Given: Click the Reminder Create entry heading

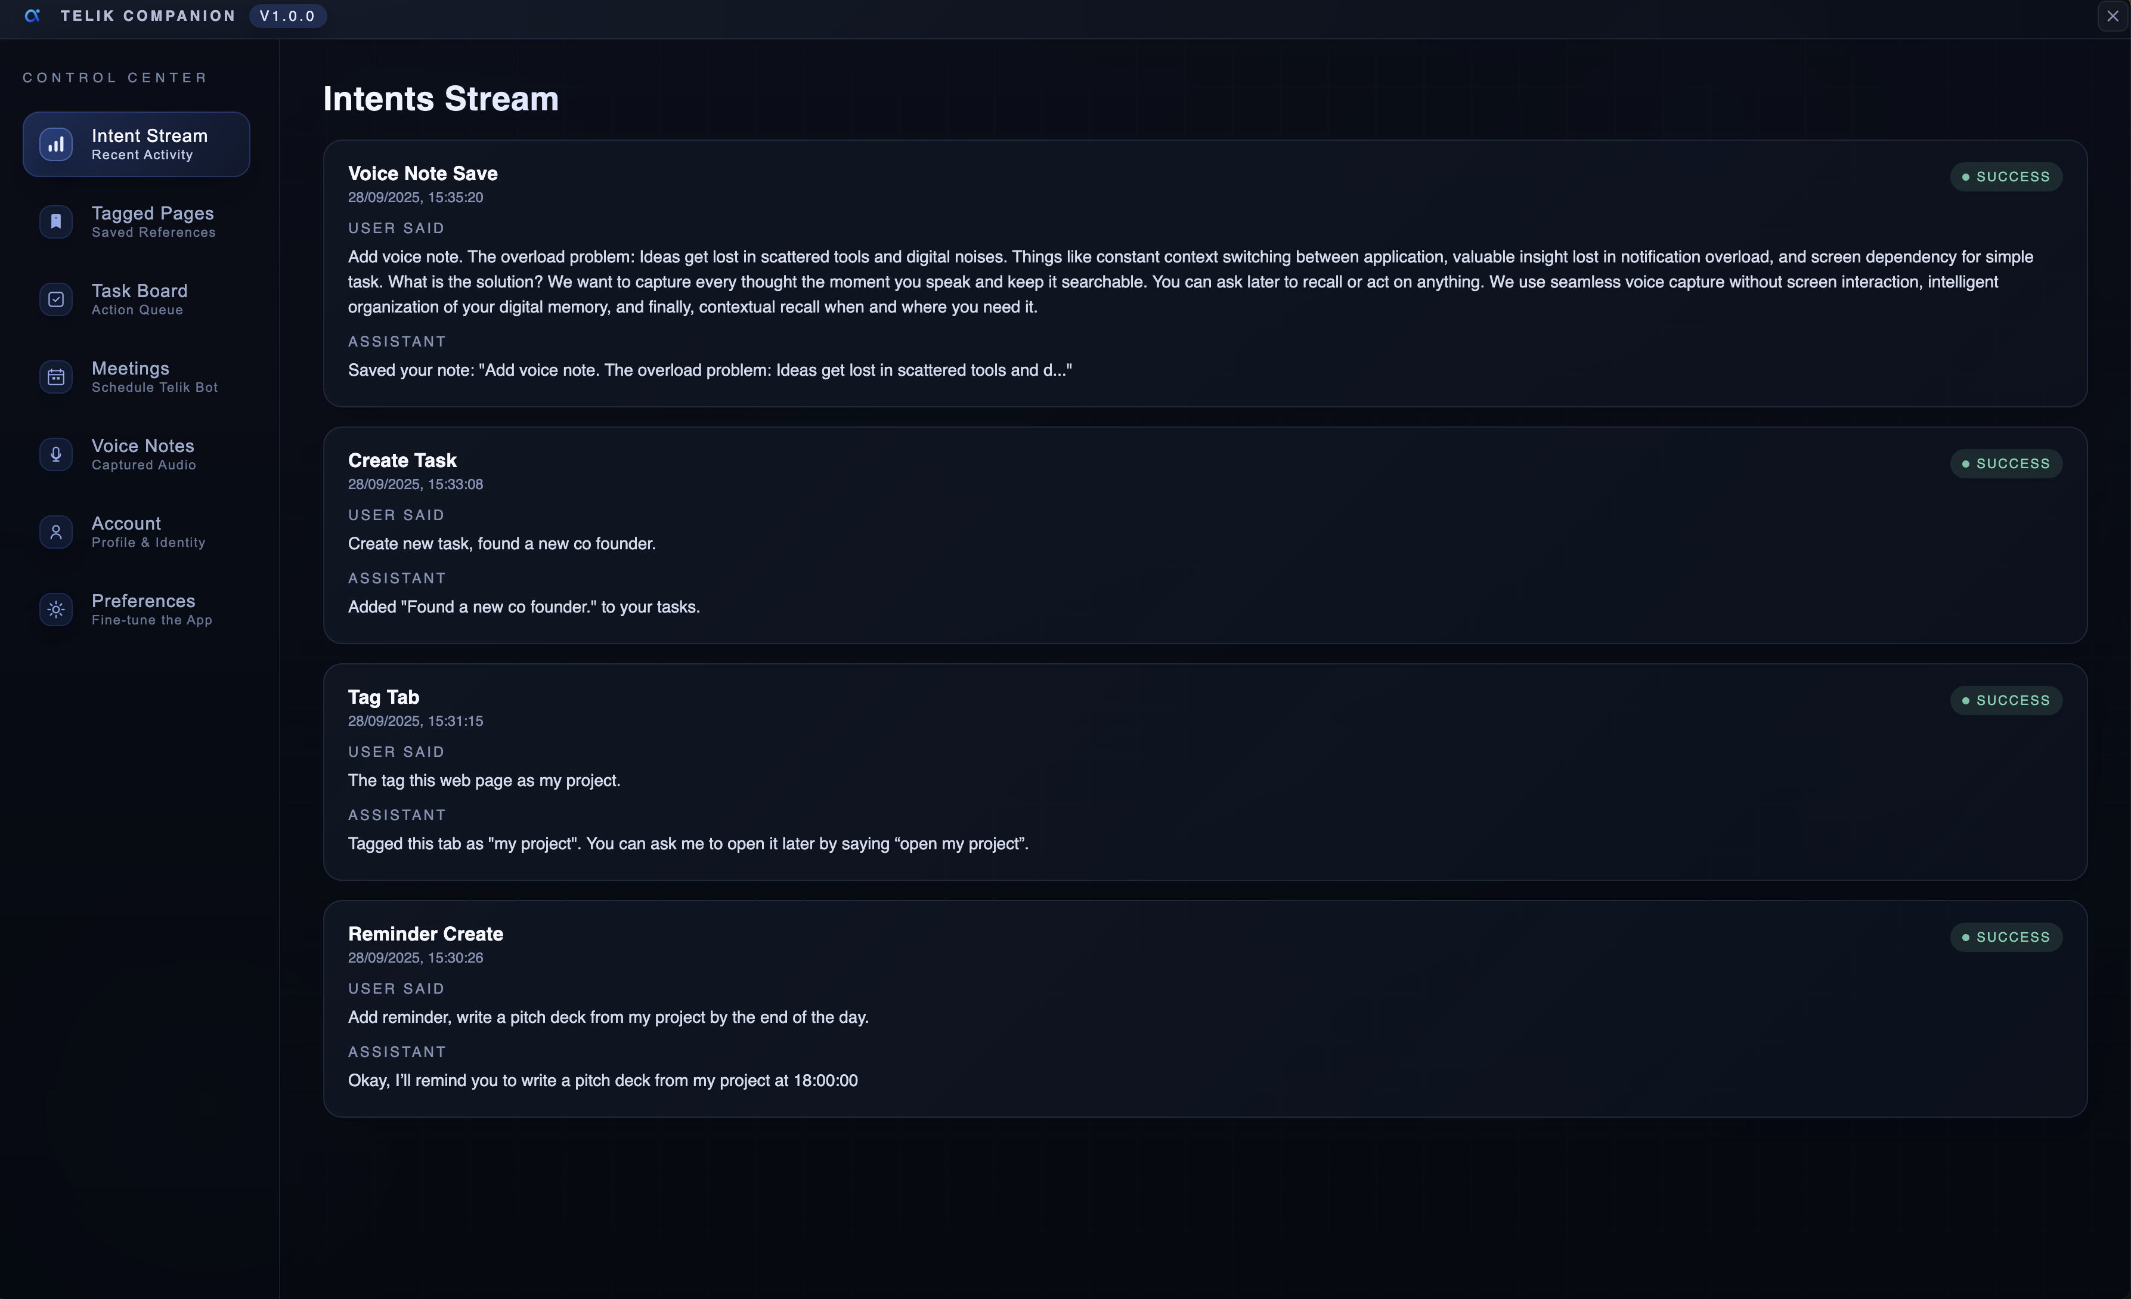Looking at the screenshot, I should 426,934.
